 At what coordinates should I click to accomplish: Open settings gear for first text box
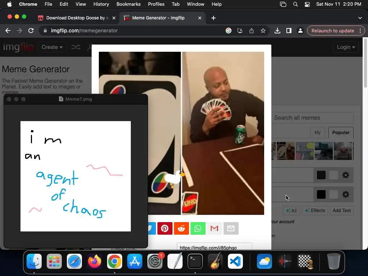(x=345, y=175)
